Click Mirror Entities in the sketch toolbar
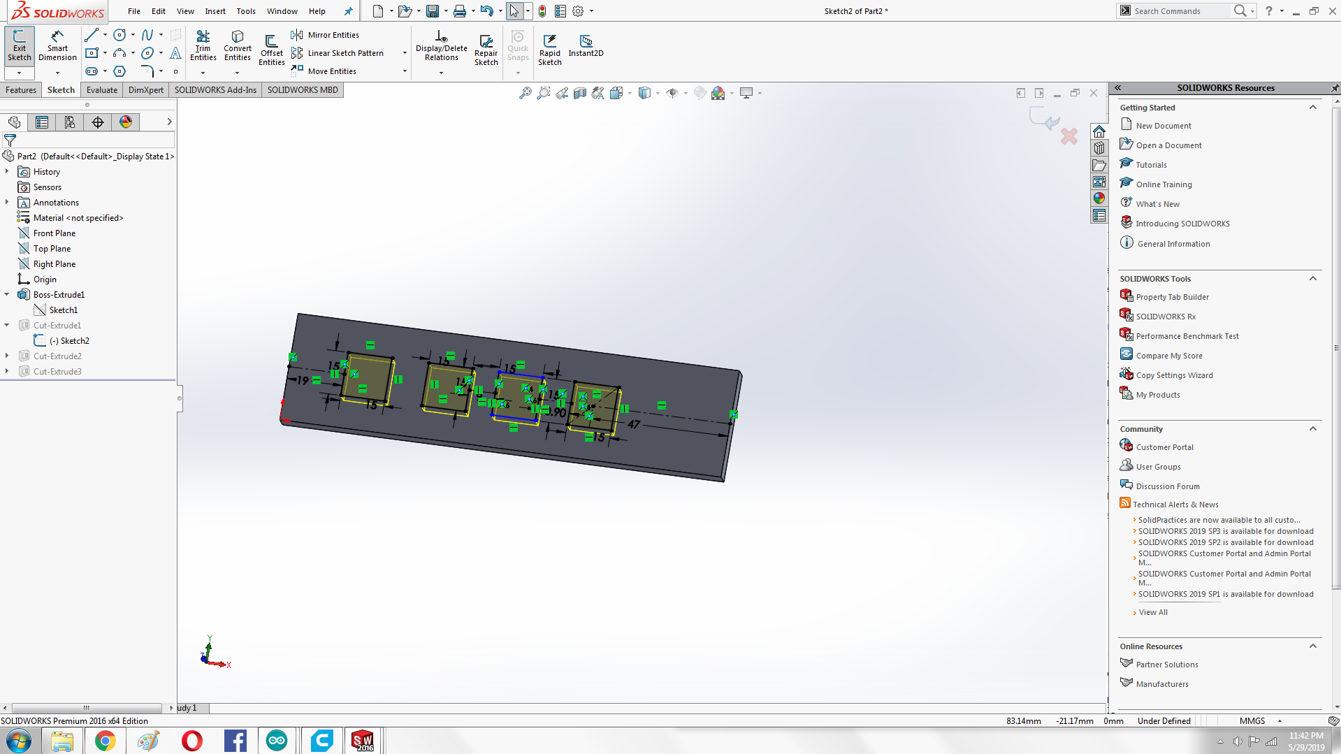The height and width of the screenshot is (754, 1341). 325,35
